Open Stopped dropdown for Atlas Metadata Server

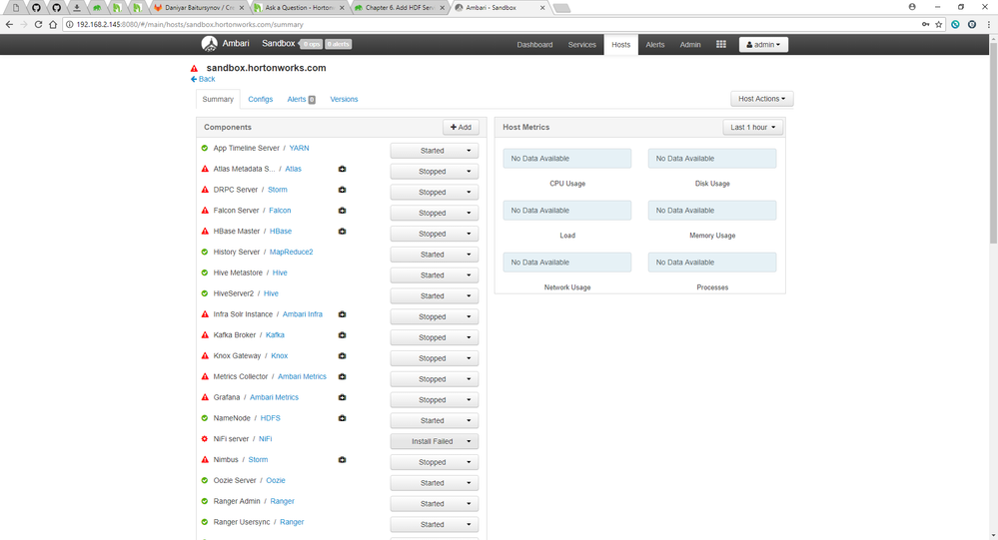(435, 172)
